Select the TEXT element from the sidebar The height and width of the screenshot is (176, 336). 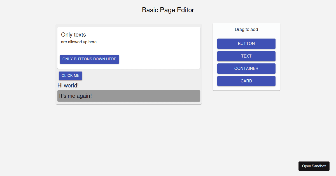246,56
